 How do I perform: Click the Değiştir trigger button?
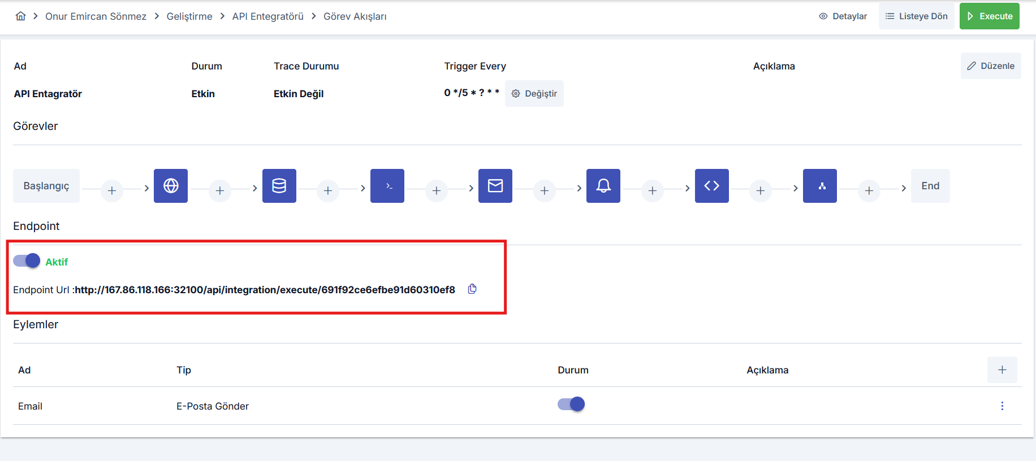[534, 94]
